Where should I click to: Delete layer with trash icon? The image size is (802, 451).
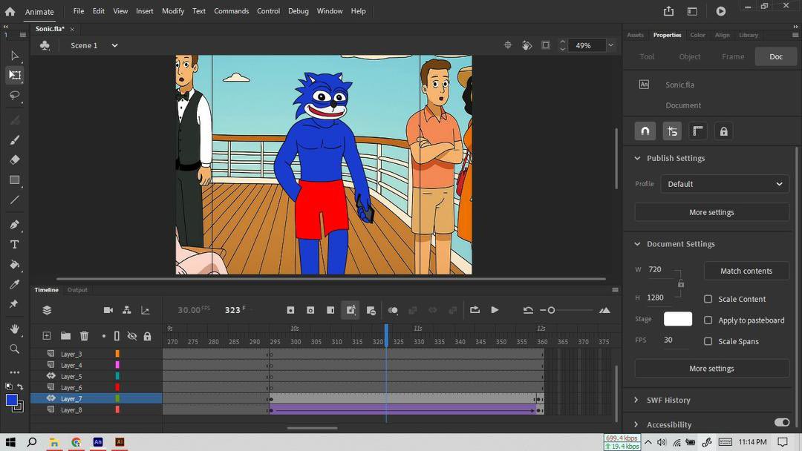click(x=84, y=335)
